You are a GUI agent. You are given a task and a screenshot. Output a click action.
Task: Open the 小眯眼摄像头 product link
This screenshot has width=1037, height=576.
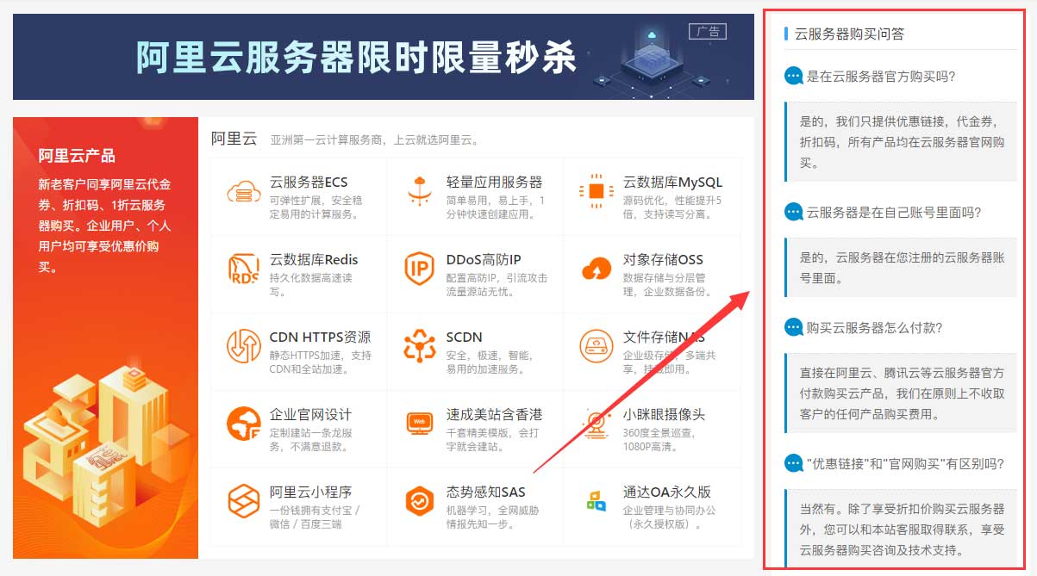point(664,415)
